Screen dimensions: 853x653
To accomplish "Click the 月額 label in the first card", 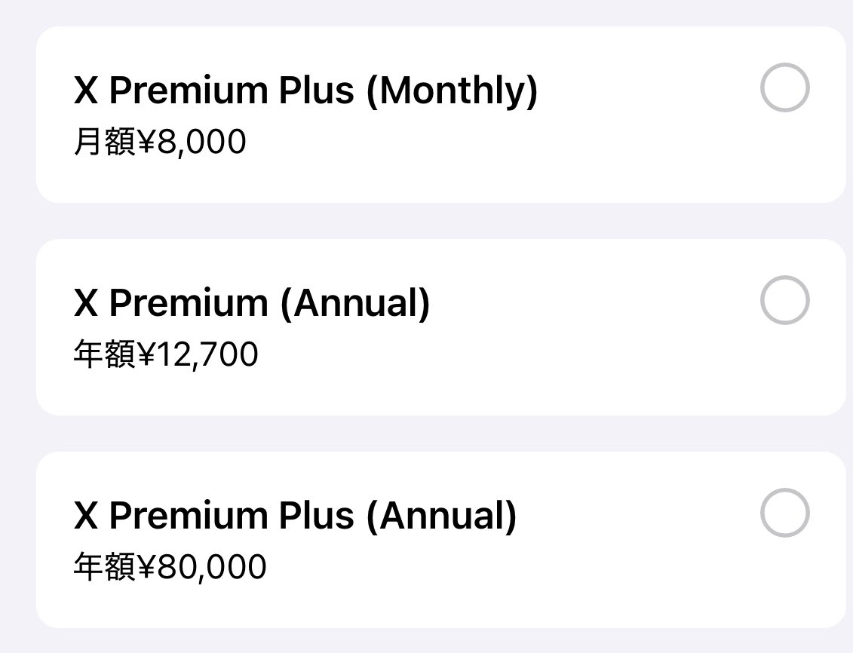I will [x=104, y=142].
